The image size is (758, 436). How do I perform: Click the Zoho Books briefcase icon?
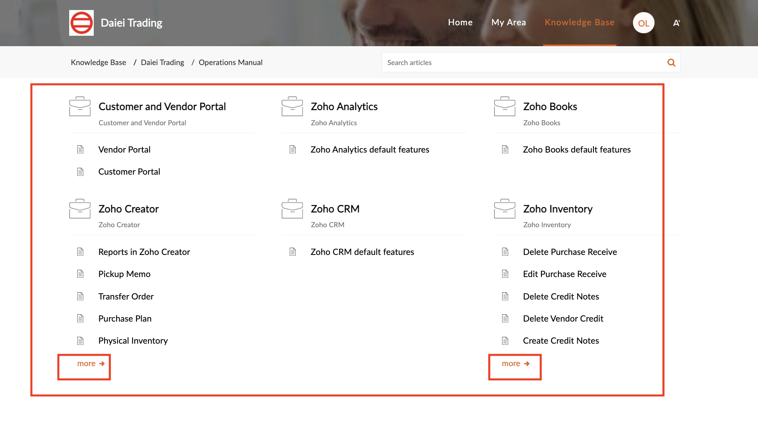click(x=505, y=106)
